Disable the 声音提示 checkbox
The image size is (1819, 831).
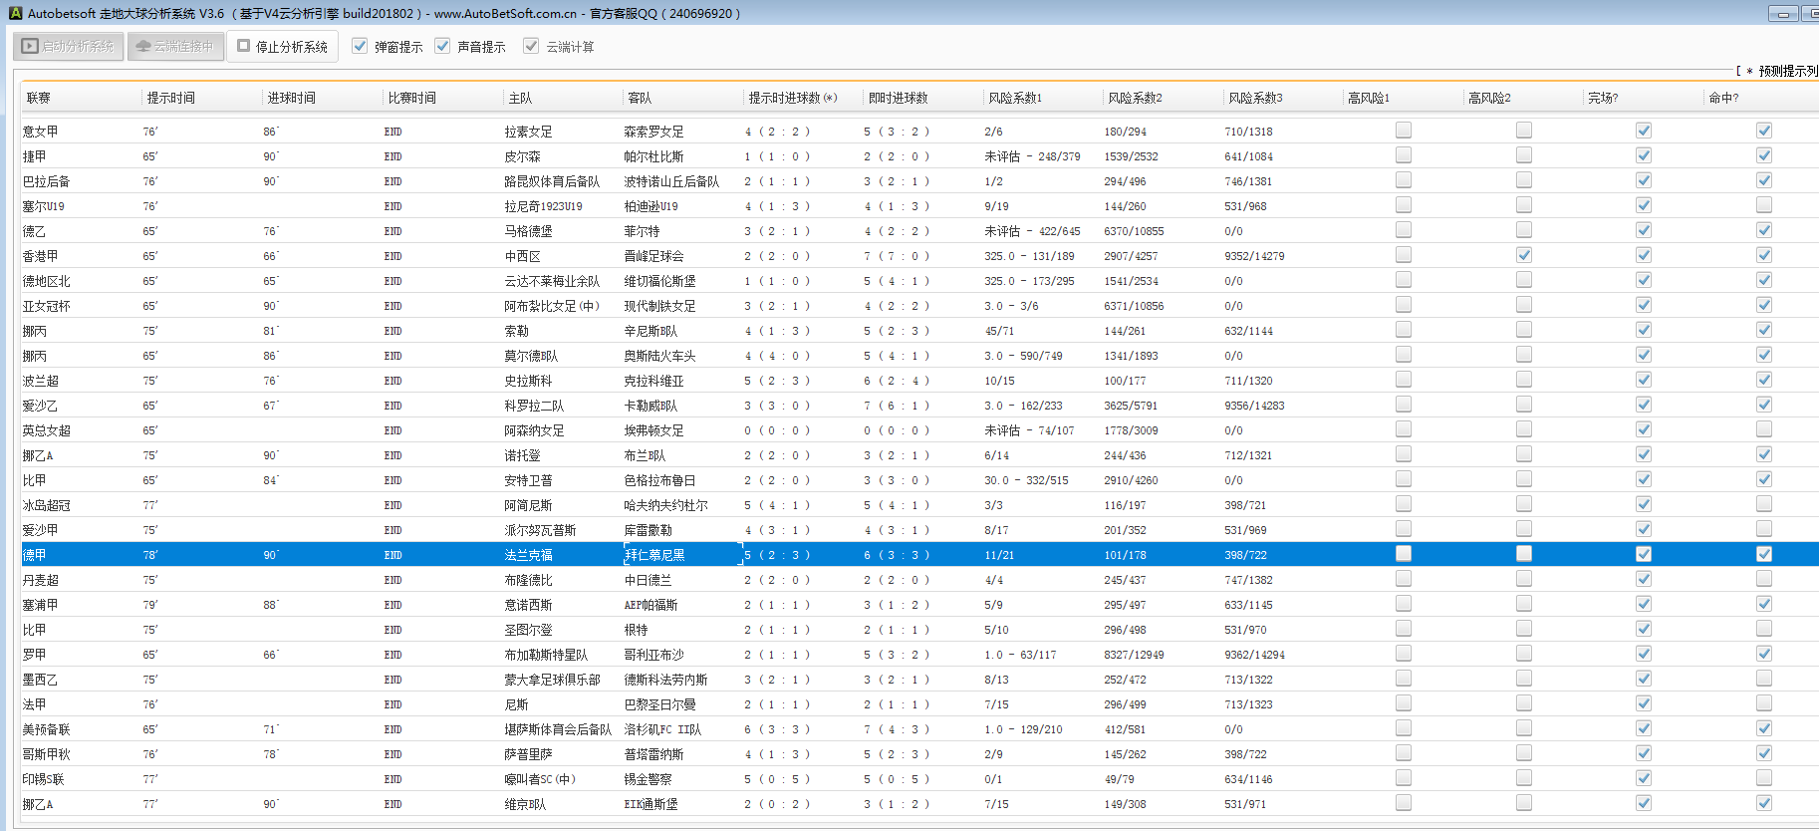[x=442, y=46]
